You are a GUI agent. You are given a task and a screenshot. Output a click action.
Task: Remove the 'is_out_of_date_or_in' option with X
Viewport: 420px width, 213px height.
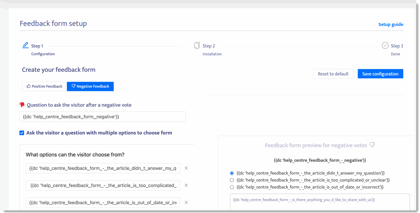(x=186, y=202)
